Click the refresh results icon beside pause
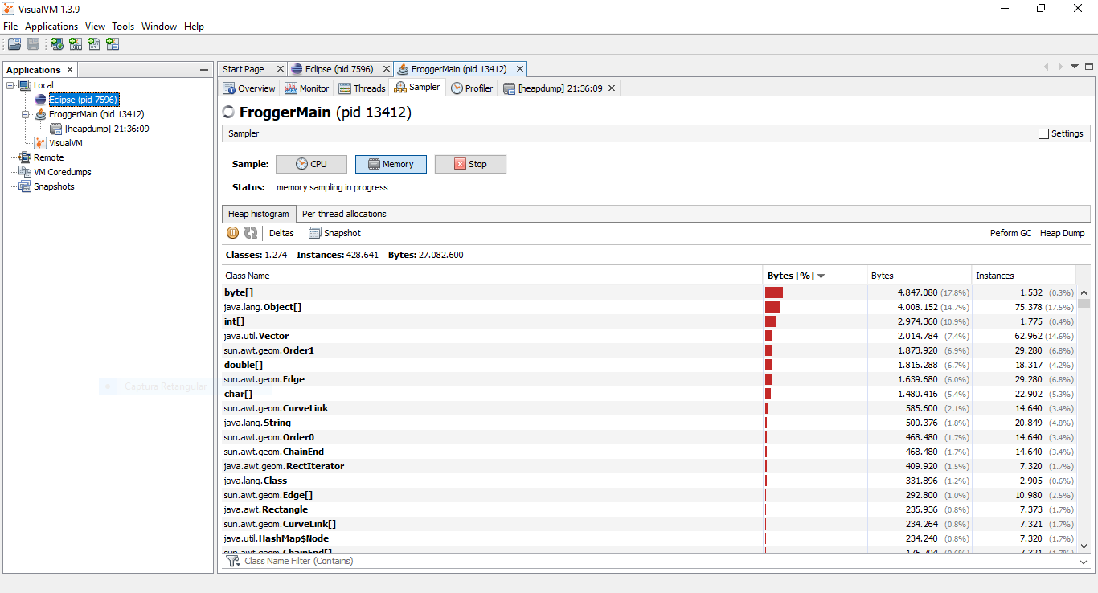1098x593 pixels. pyautogui.click(x=251, y=233)
